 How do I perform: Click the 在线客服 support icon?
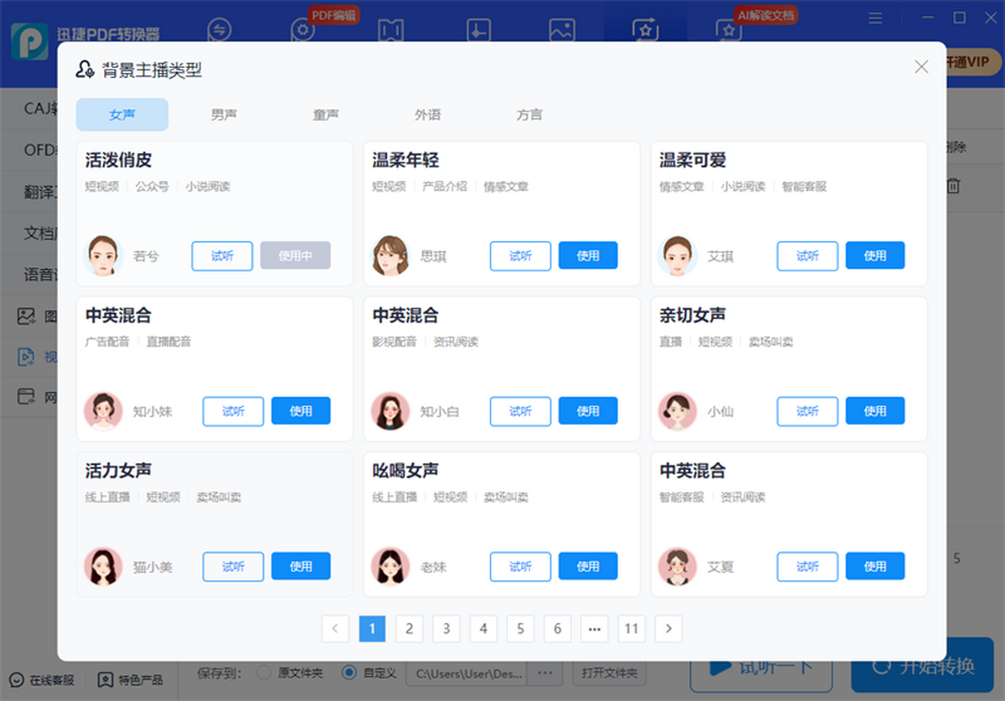[x=17, y=679]
